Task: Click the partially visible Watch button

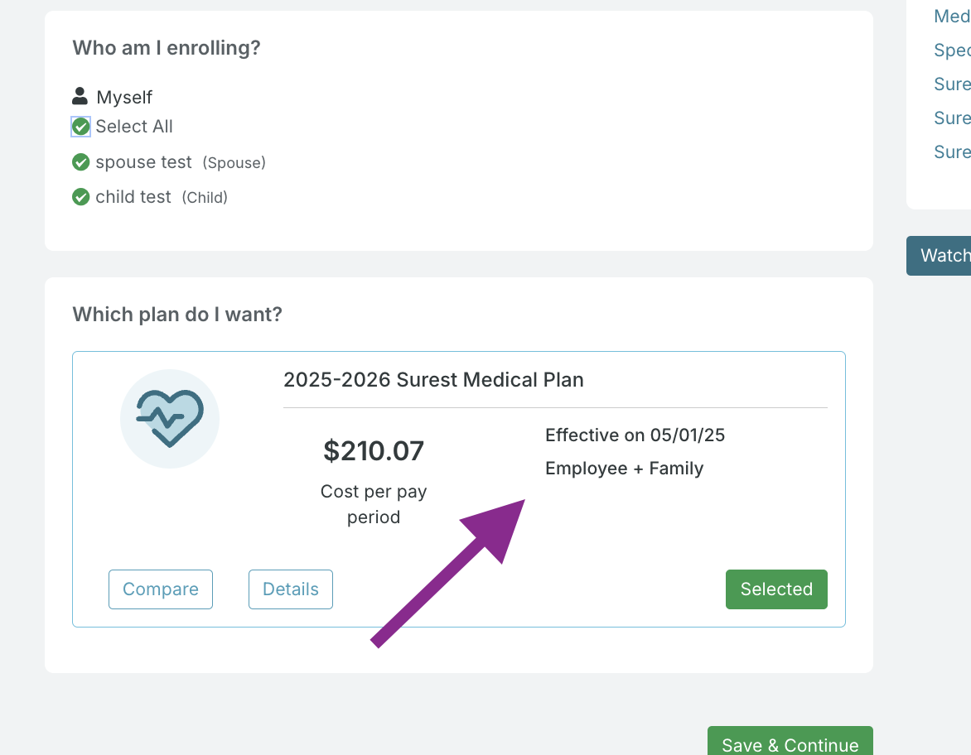Action: click(x=941, y=256)
